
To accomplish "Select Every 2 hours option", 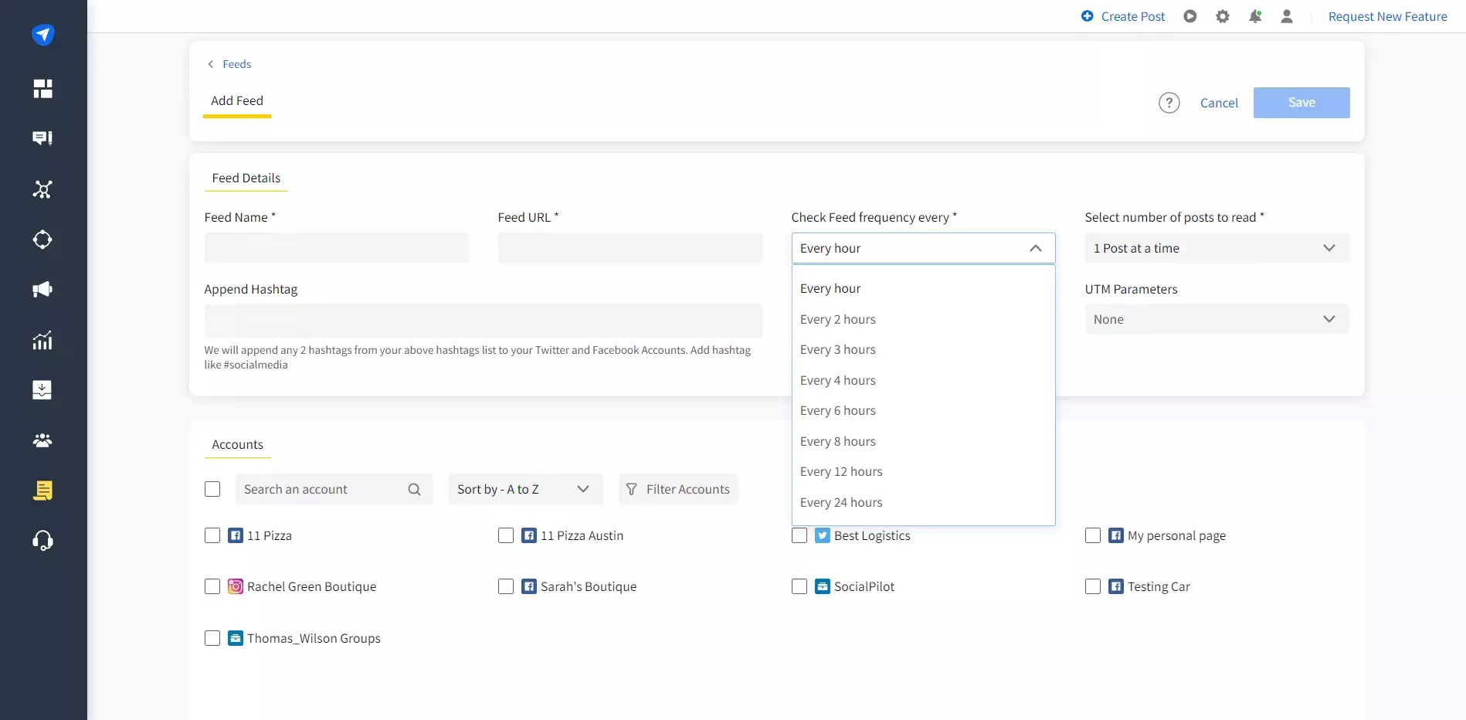I will 923,319.
